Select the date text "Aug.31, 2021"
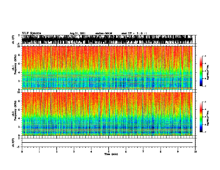This screenshot has height=170, width=220. [x=77, y=33]
